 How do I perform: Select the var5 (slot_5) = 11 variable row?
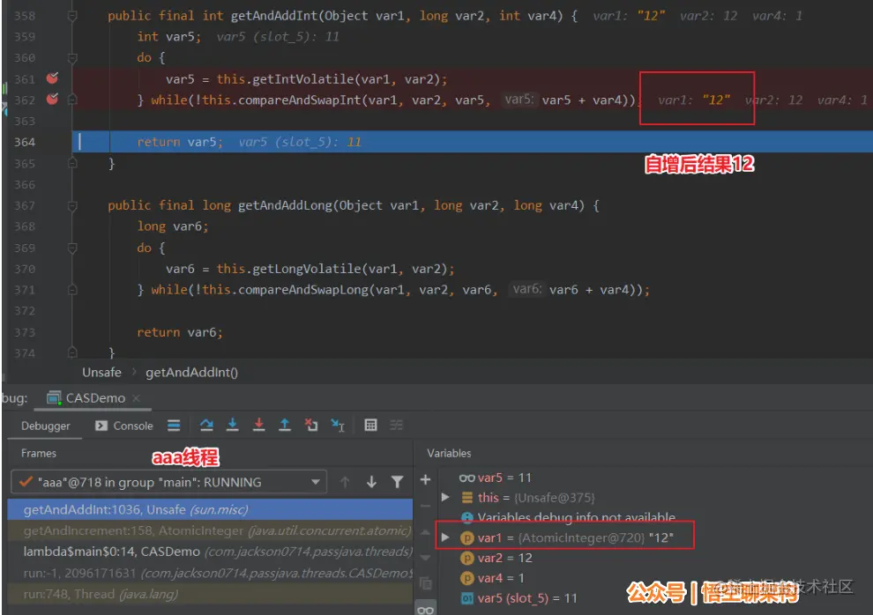519,598
